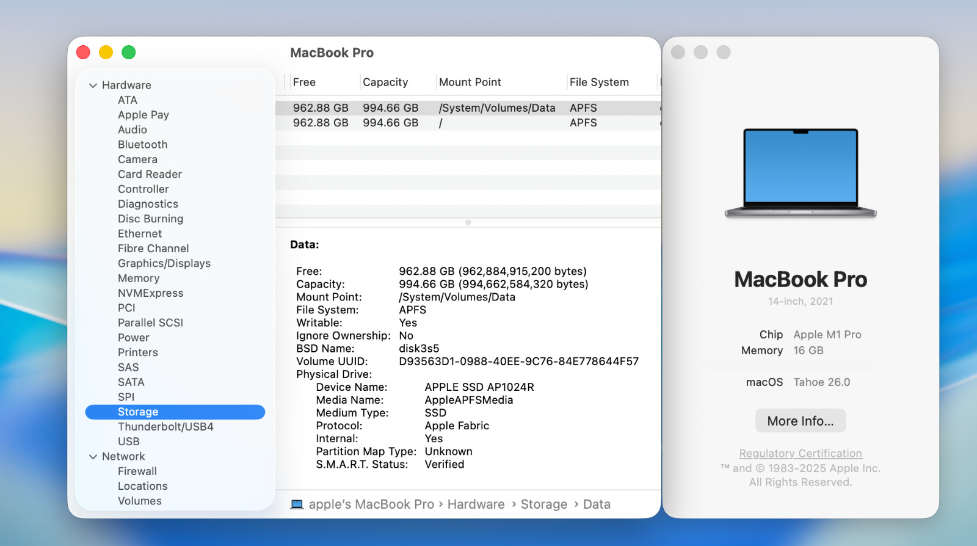Screen dimensions: 977x546
Task: Select NVMExpress in the sidebar
Action: 151,293
